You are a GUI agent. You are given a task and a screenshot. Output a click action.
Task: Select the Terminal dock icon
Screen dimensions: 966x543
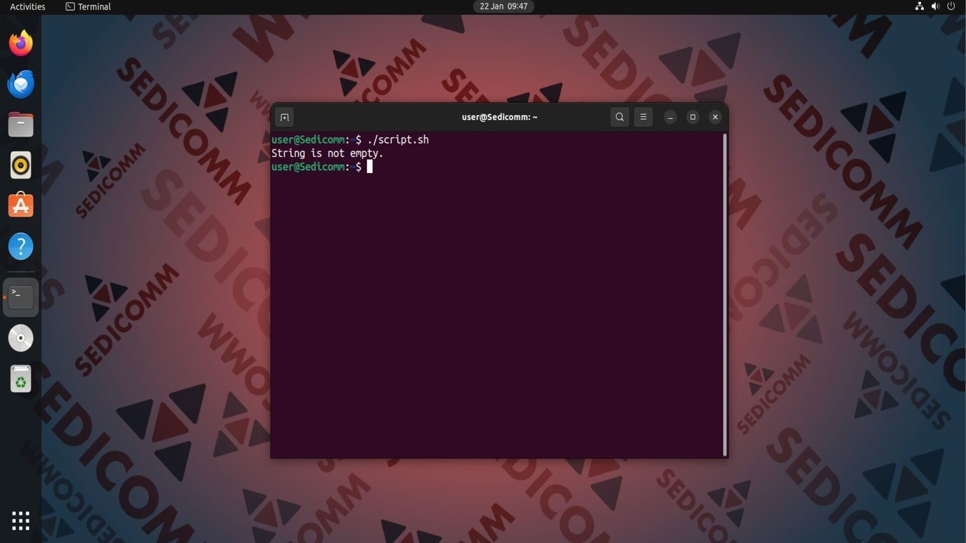coord(21,297)
